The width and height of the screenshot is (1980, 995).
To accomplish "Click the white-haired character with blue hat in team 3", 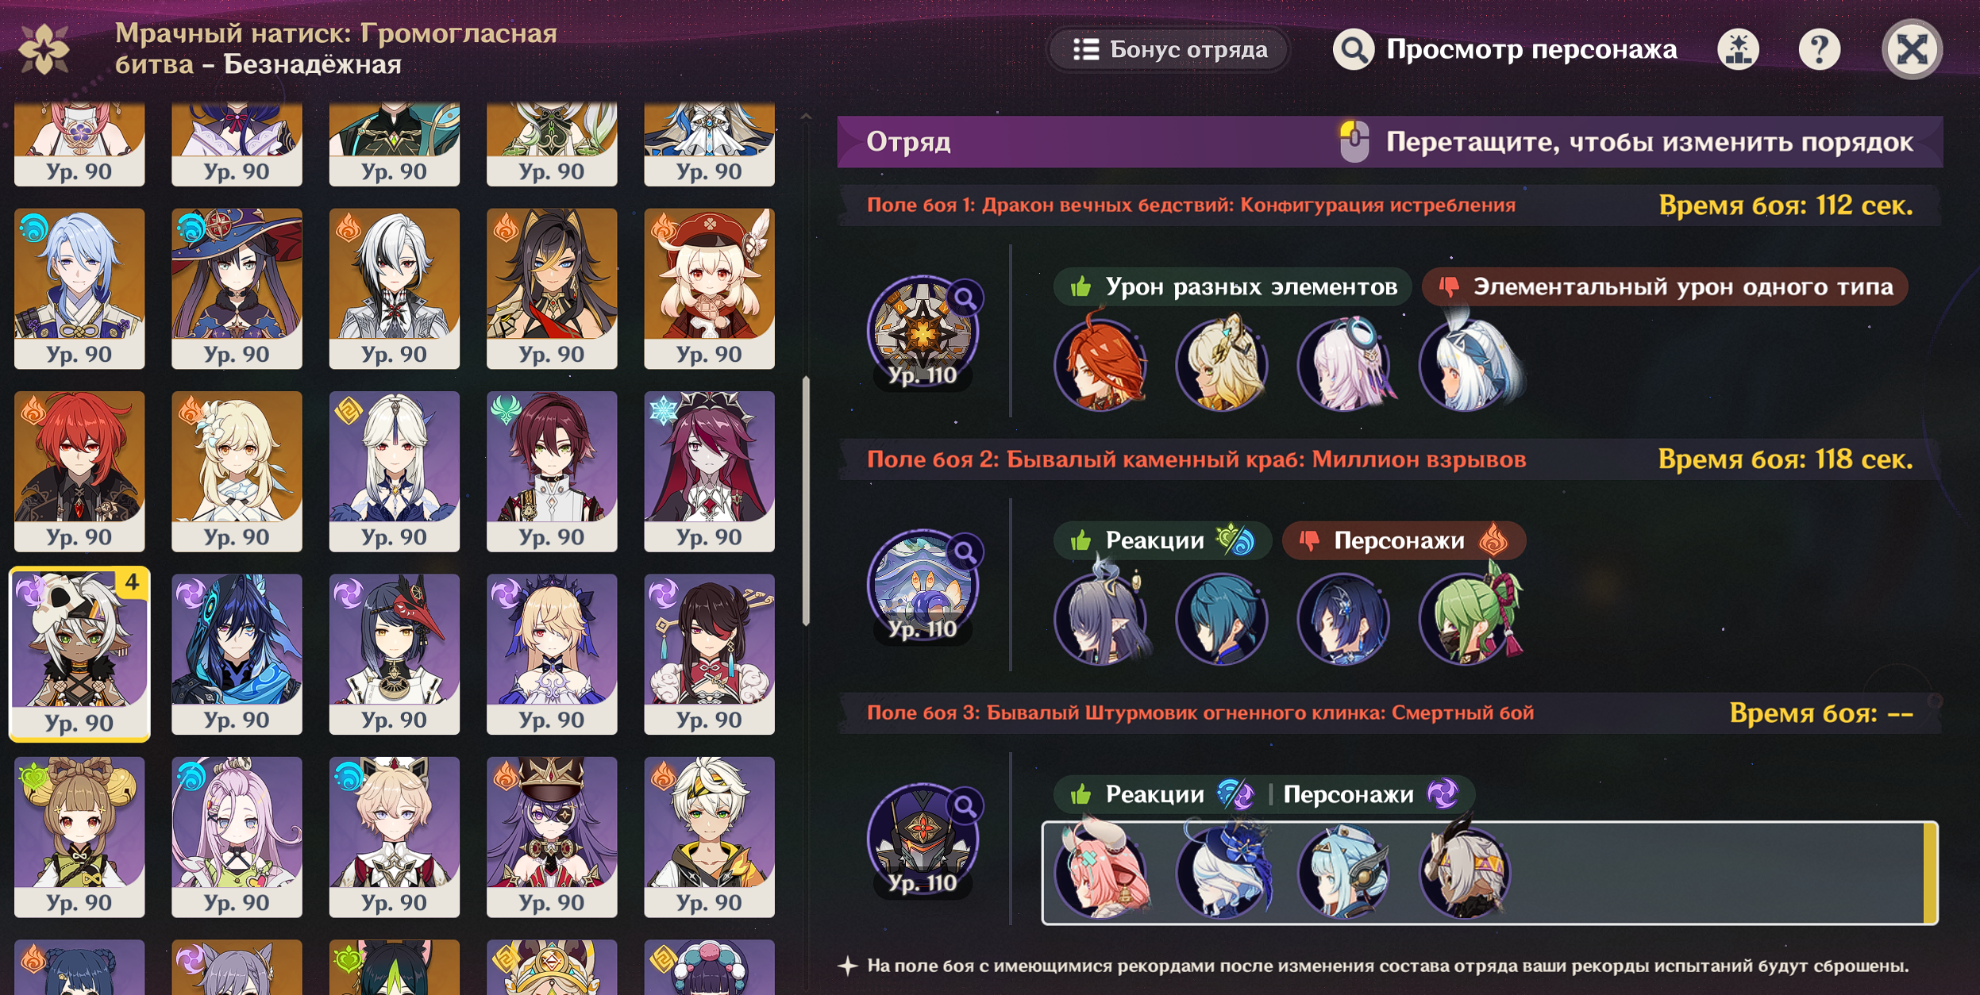I will click(1223, 871).
